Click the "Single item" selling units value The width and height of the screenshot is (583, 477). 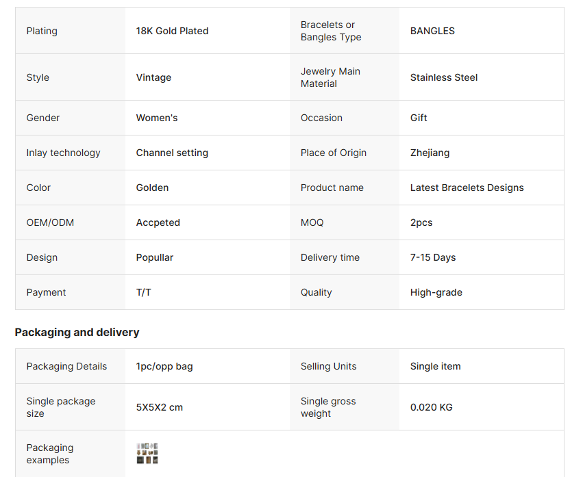click(435, 366)
